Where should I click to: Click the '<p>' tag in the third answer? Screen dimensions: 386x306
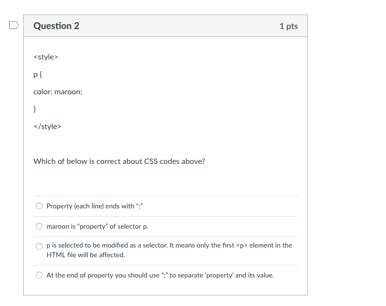pos(241,245)
